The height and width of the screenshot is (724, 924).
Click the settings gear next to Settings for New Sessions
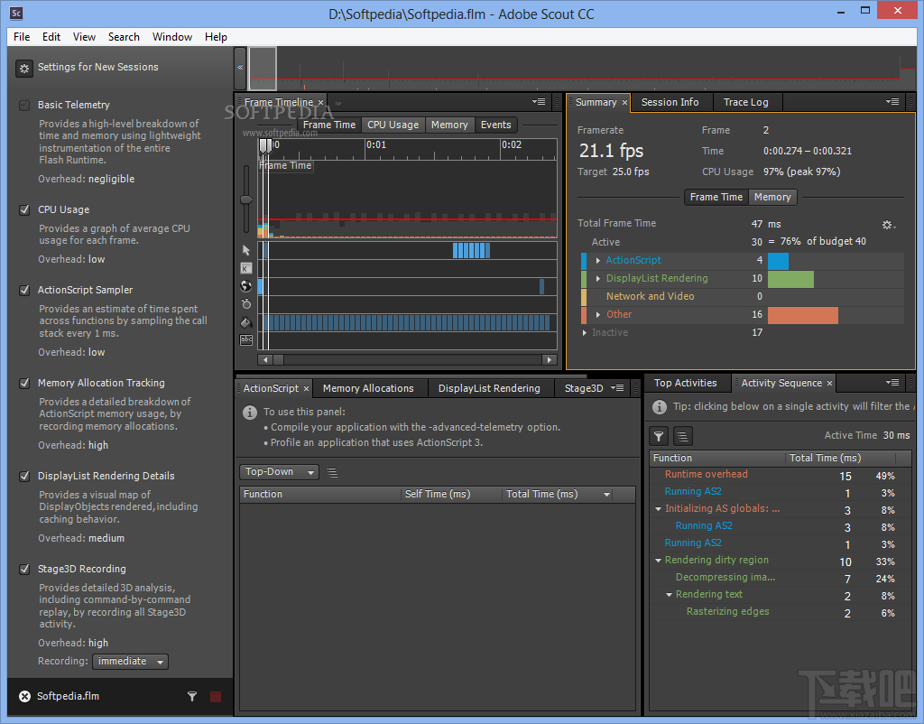[x=23, y=68]
